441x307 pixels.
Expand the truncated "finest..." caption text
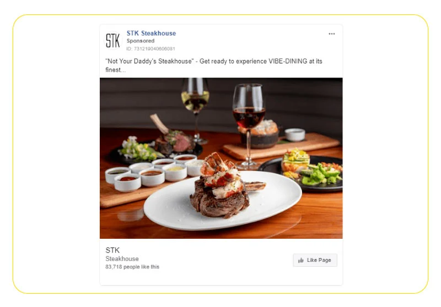point(116,70)
